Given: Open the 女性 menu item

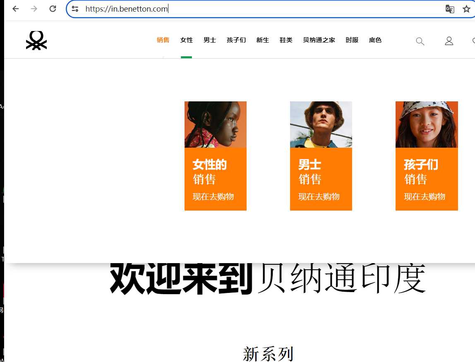Looking at the screenshot, I should pyautogui.click(x=186, y=40).
